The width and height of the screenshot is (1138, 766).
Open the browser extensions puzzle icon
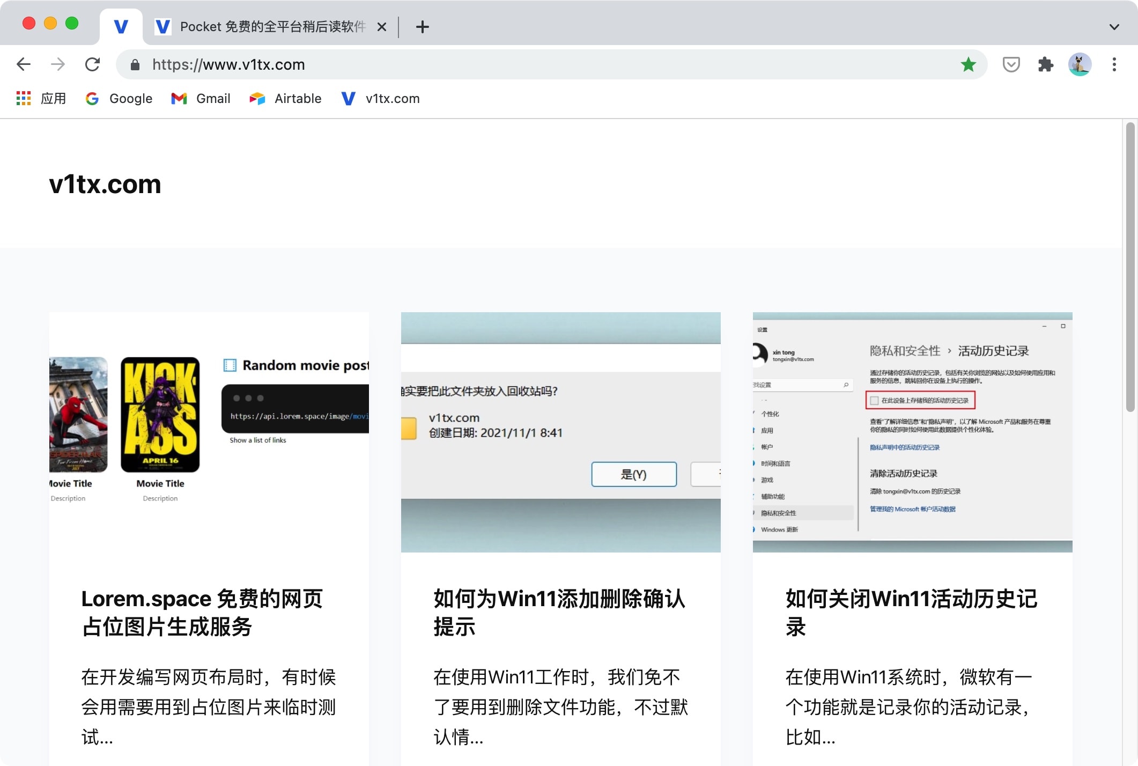pyautogui.click(x=1045, y=64)
